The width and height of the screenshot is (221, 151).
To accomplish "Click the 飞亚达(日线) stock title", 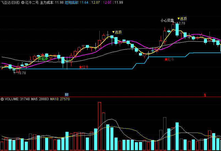I will [x=10, y=2].
